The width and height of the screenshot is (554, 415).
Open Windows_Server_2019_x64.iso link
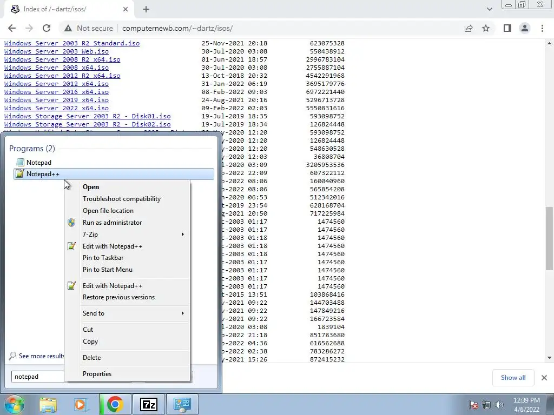(x=56, y=100)
